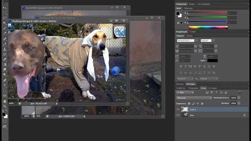
Task: Switch to the Стили tab
Action: coord(193,32)
